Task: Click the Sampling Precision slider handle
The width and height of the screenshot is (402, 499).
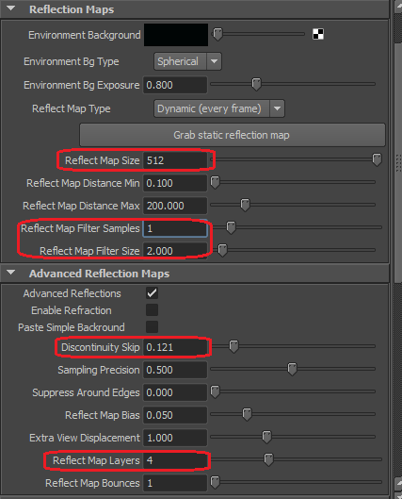Action: coord(292,369)
